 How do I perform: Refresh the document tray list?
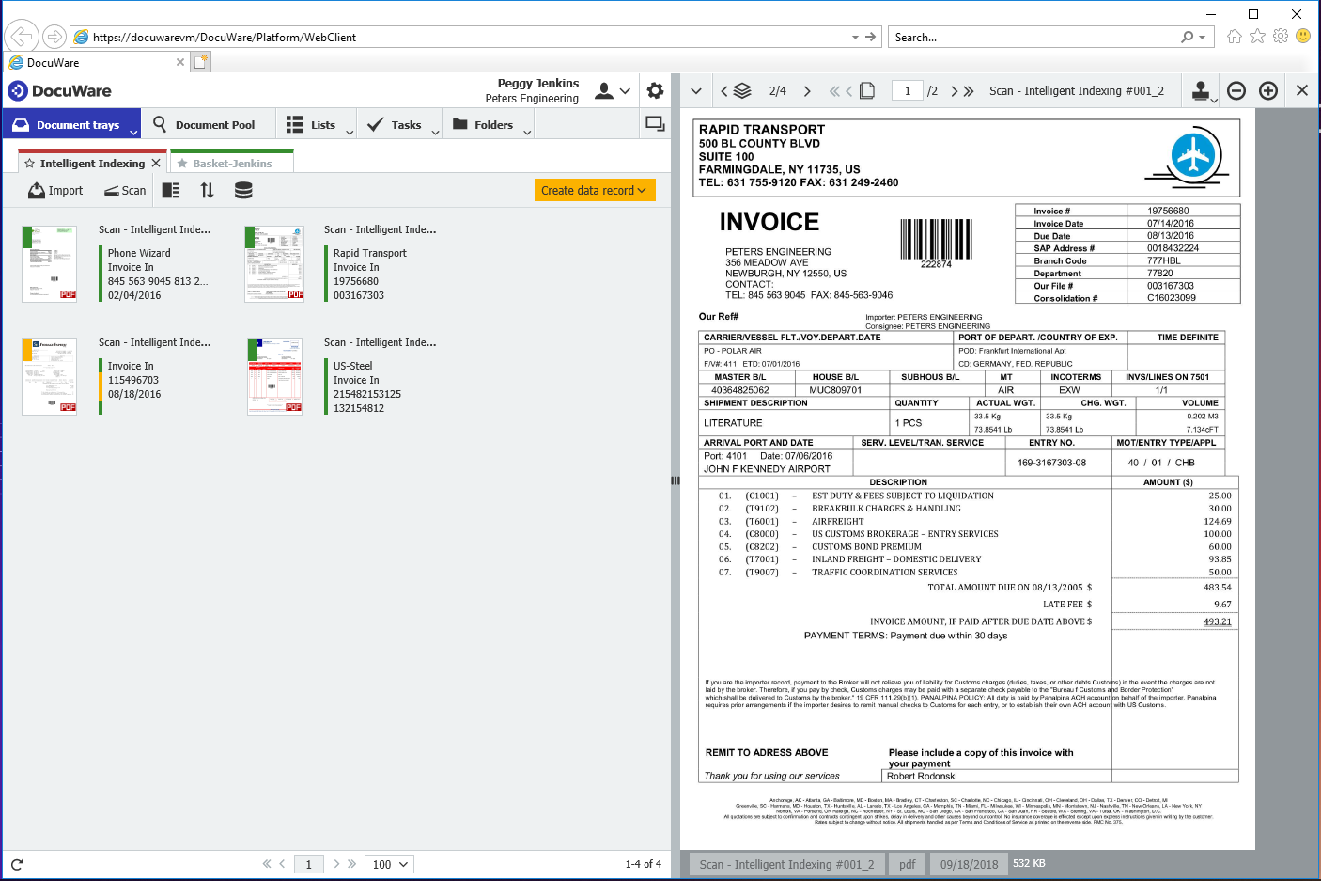click(17, 864)
